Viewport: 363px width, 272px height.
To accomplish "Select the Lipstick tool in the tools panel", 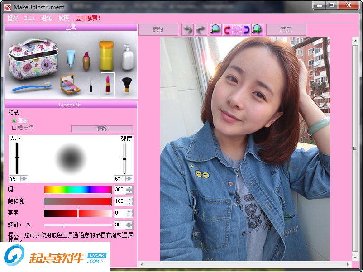I will point(108,84).
